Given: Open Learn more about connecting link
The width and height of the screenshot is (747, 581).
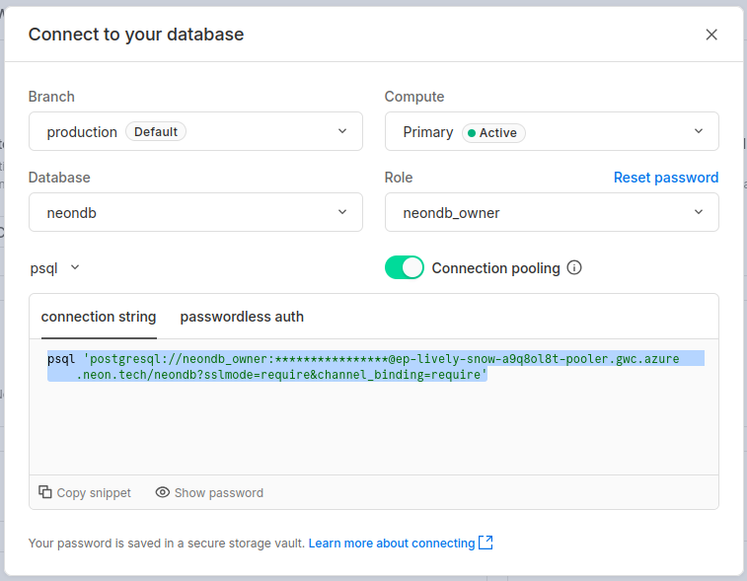Looking at the screenshot, I should click(x=392, y=544).
